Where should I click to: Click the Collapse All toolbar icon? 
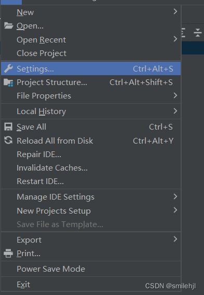click(x=198, y=33)
